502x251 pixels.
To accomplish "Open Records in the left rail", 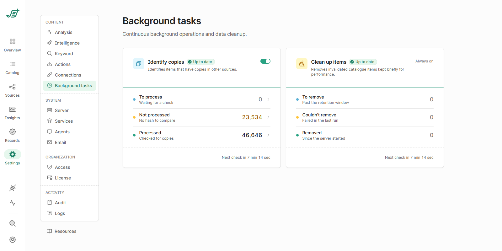I will coord(13,136).
